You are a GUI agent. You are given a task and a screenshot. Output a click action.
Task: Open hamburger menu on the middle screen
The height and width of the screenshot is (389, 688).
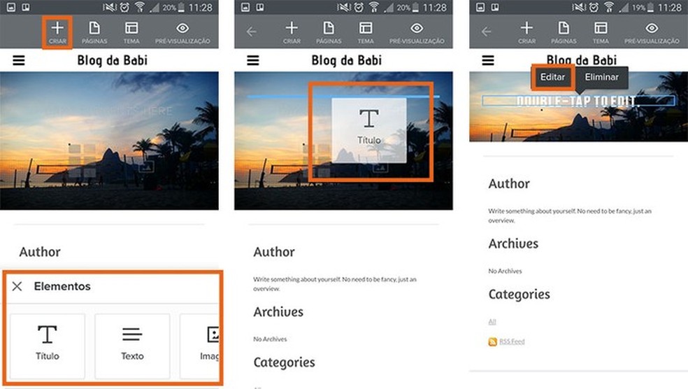(253, 61)
